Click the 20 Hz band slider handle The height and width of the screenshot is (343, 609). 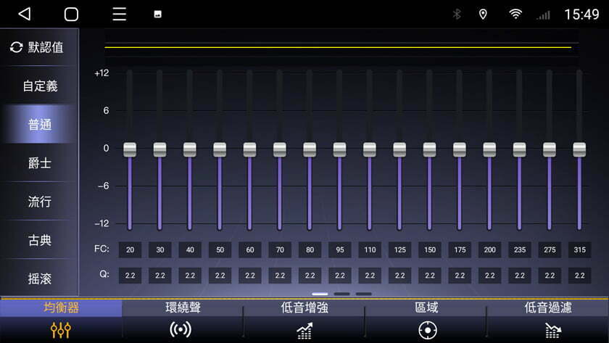(x=130, y=149)
